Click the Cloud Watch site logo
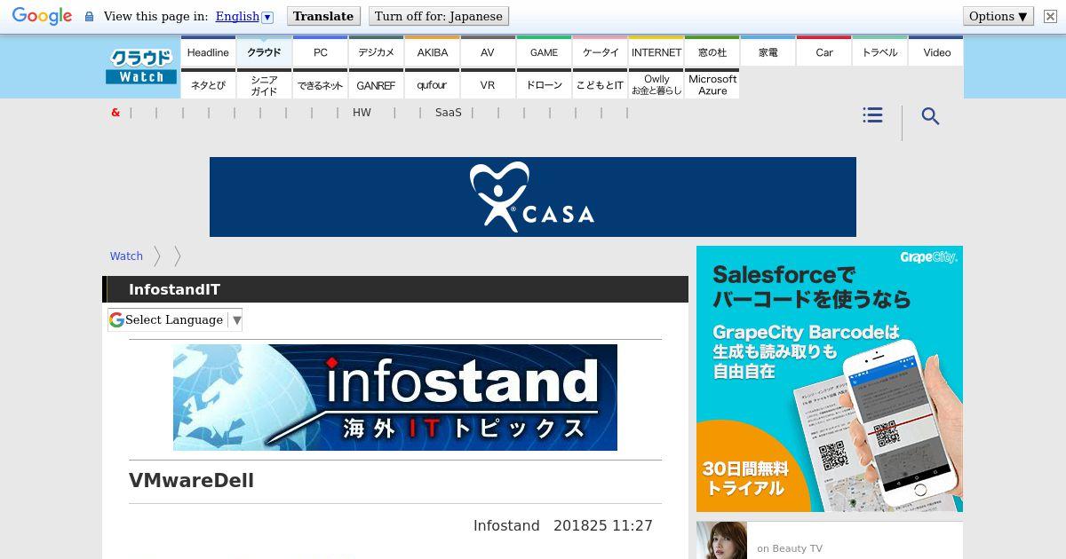This screenshot has width=1066, height=559. [x=141, y=67]
